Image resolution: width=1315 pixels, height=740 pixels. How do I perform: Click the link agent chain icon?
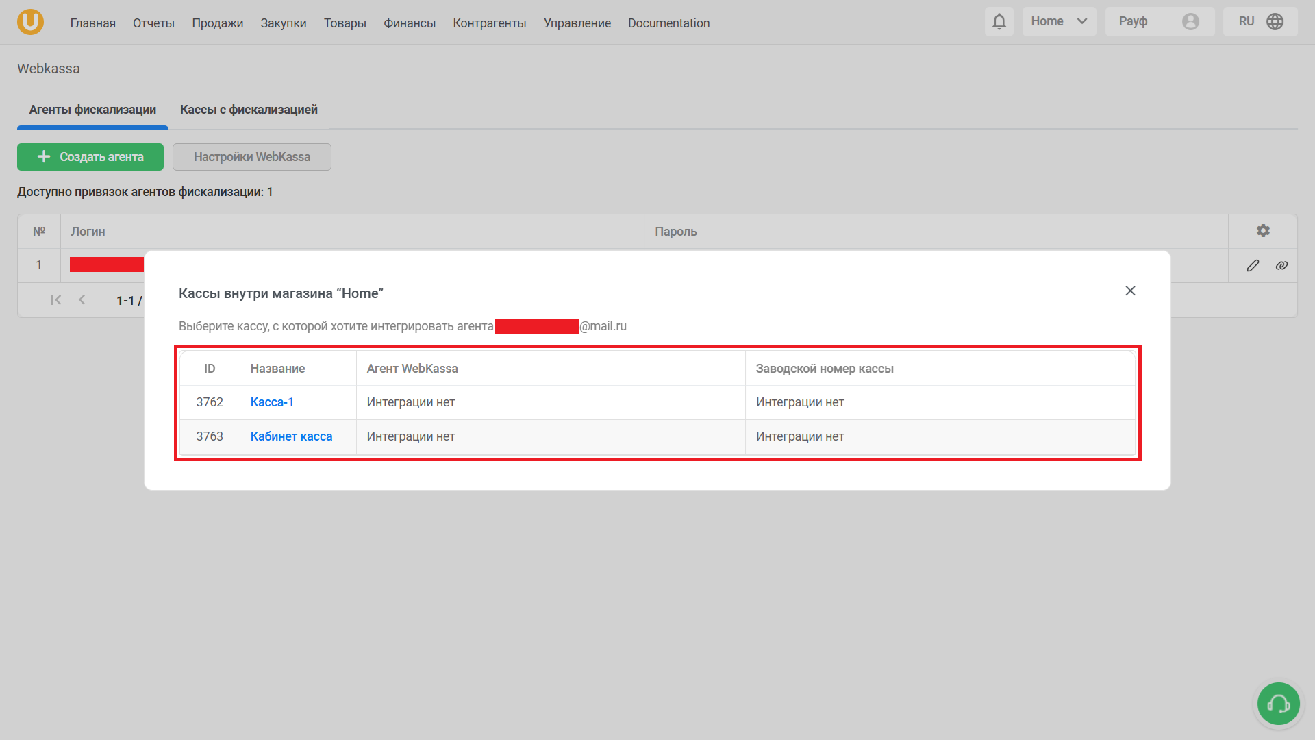(x=1281, y=266)
